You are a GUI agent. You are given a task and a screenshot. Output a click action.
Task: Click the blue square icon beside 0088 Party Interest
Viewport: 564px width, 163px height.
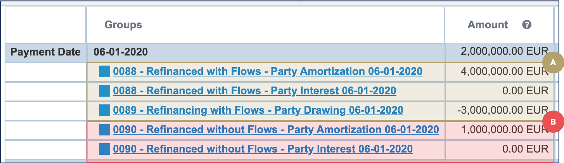[105, 91]
